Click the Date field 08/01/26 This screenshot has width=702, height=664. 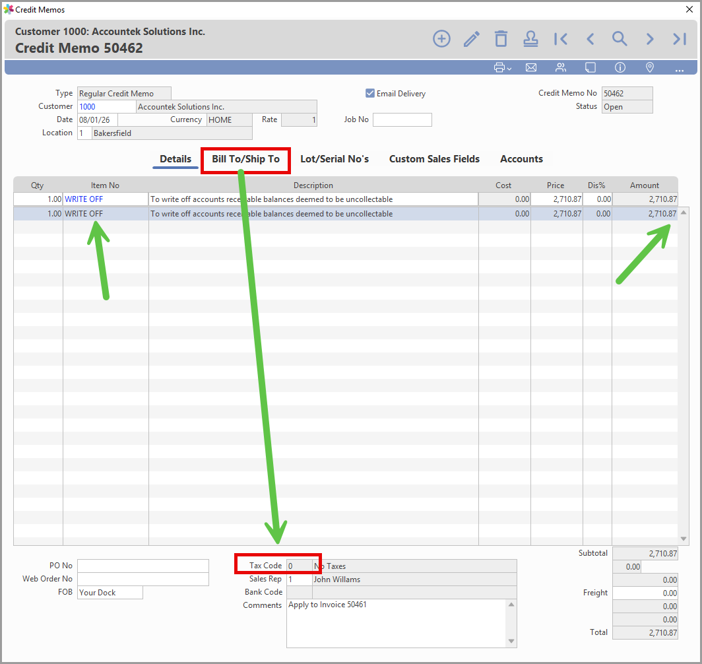point(98,120)
